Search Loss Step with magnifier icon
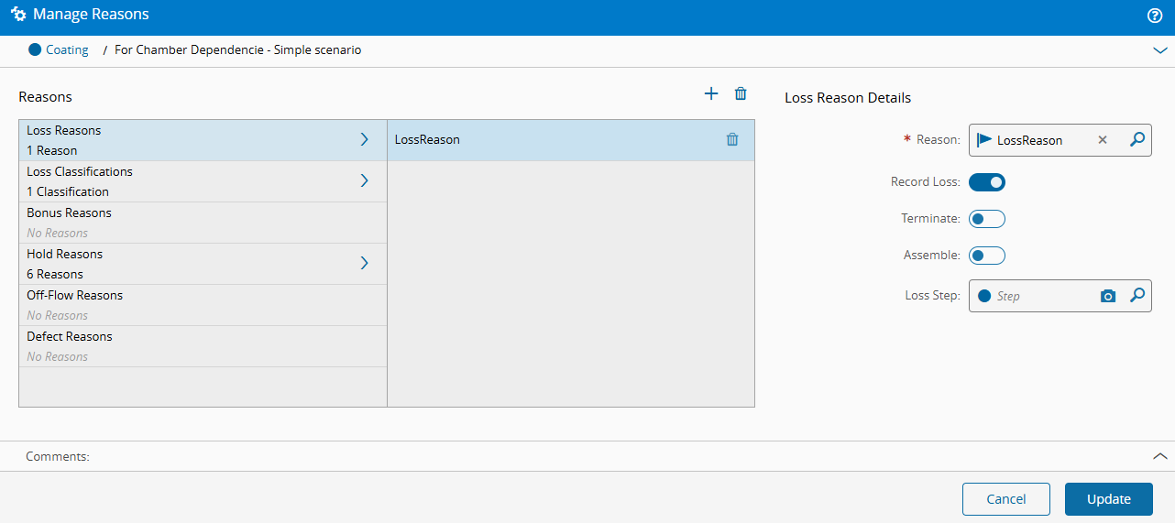 coord(1137,295)
